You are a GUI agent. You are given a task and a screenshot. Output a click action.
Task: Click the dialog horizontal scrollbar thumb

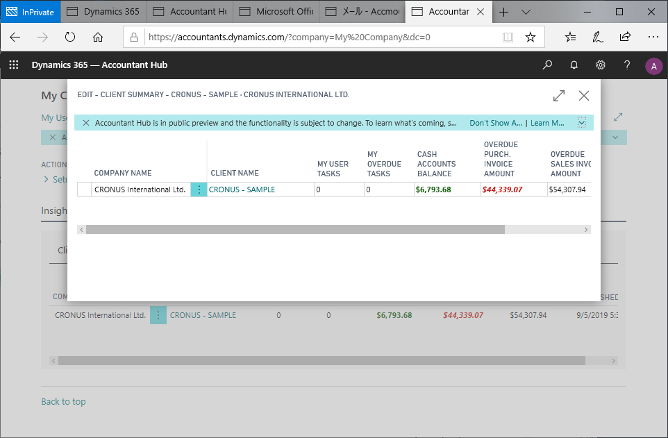coord(295,230)
